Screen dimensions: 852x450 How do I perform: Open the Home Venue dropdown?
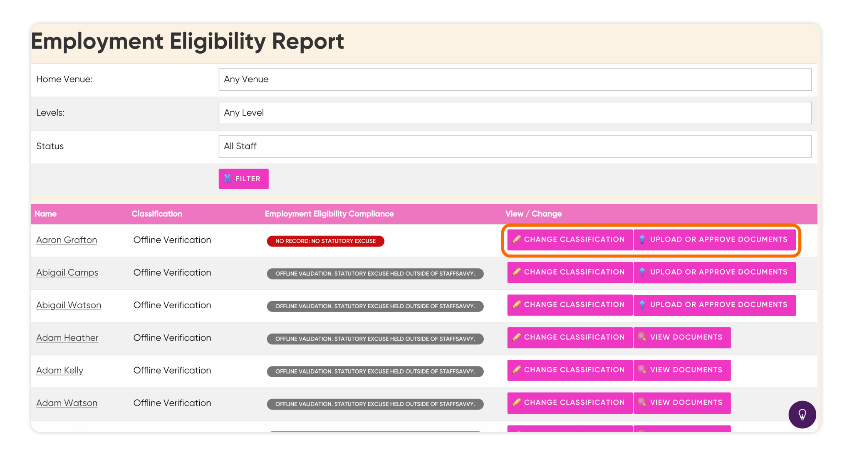click(x=515, y=79)
